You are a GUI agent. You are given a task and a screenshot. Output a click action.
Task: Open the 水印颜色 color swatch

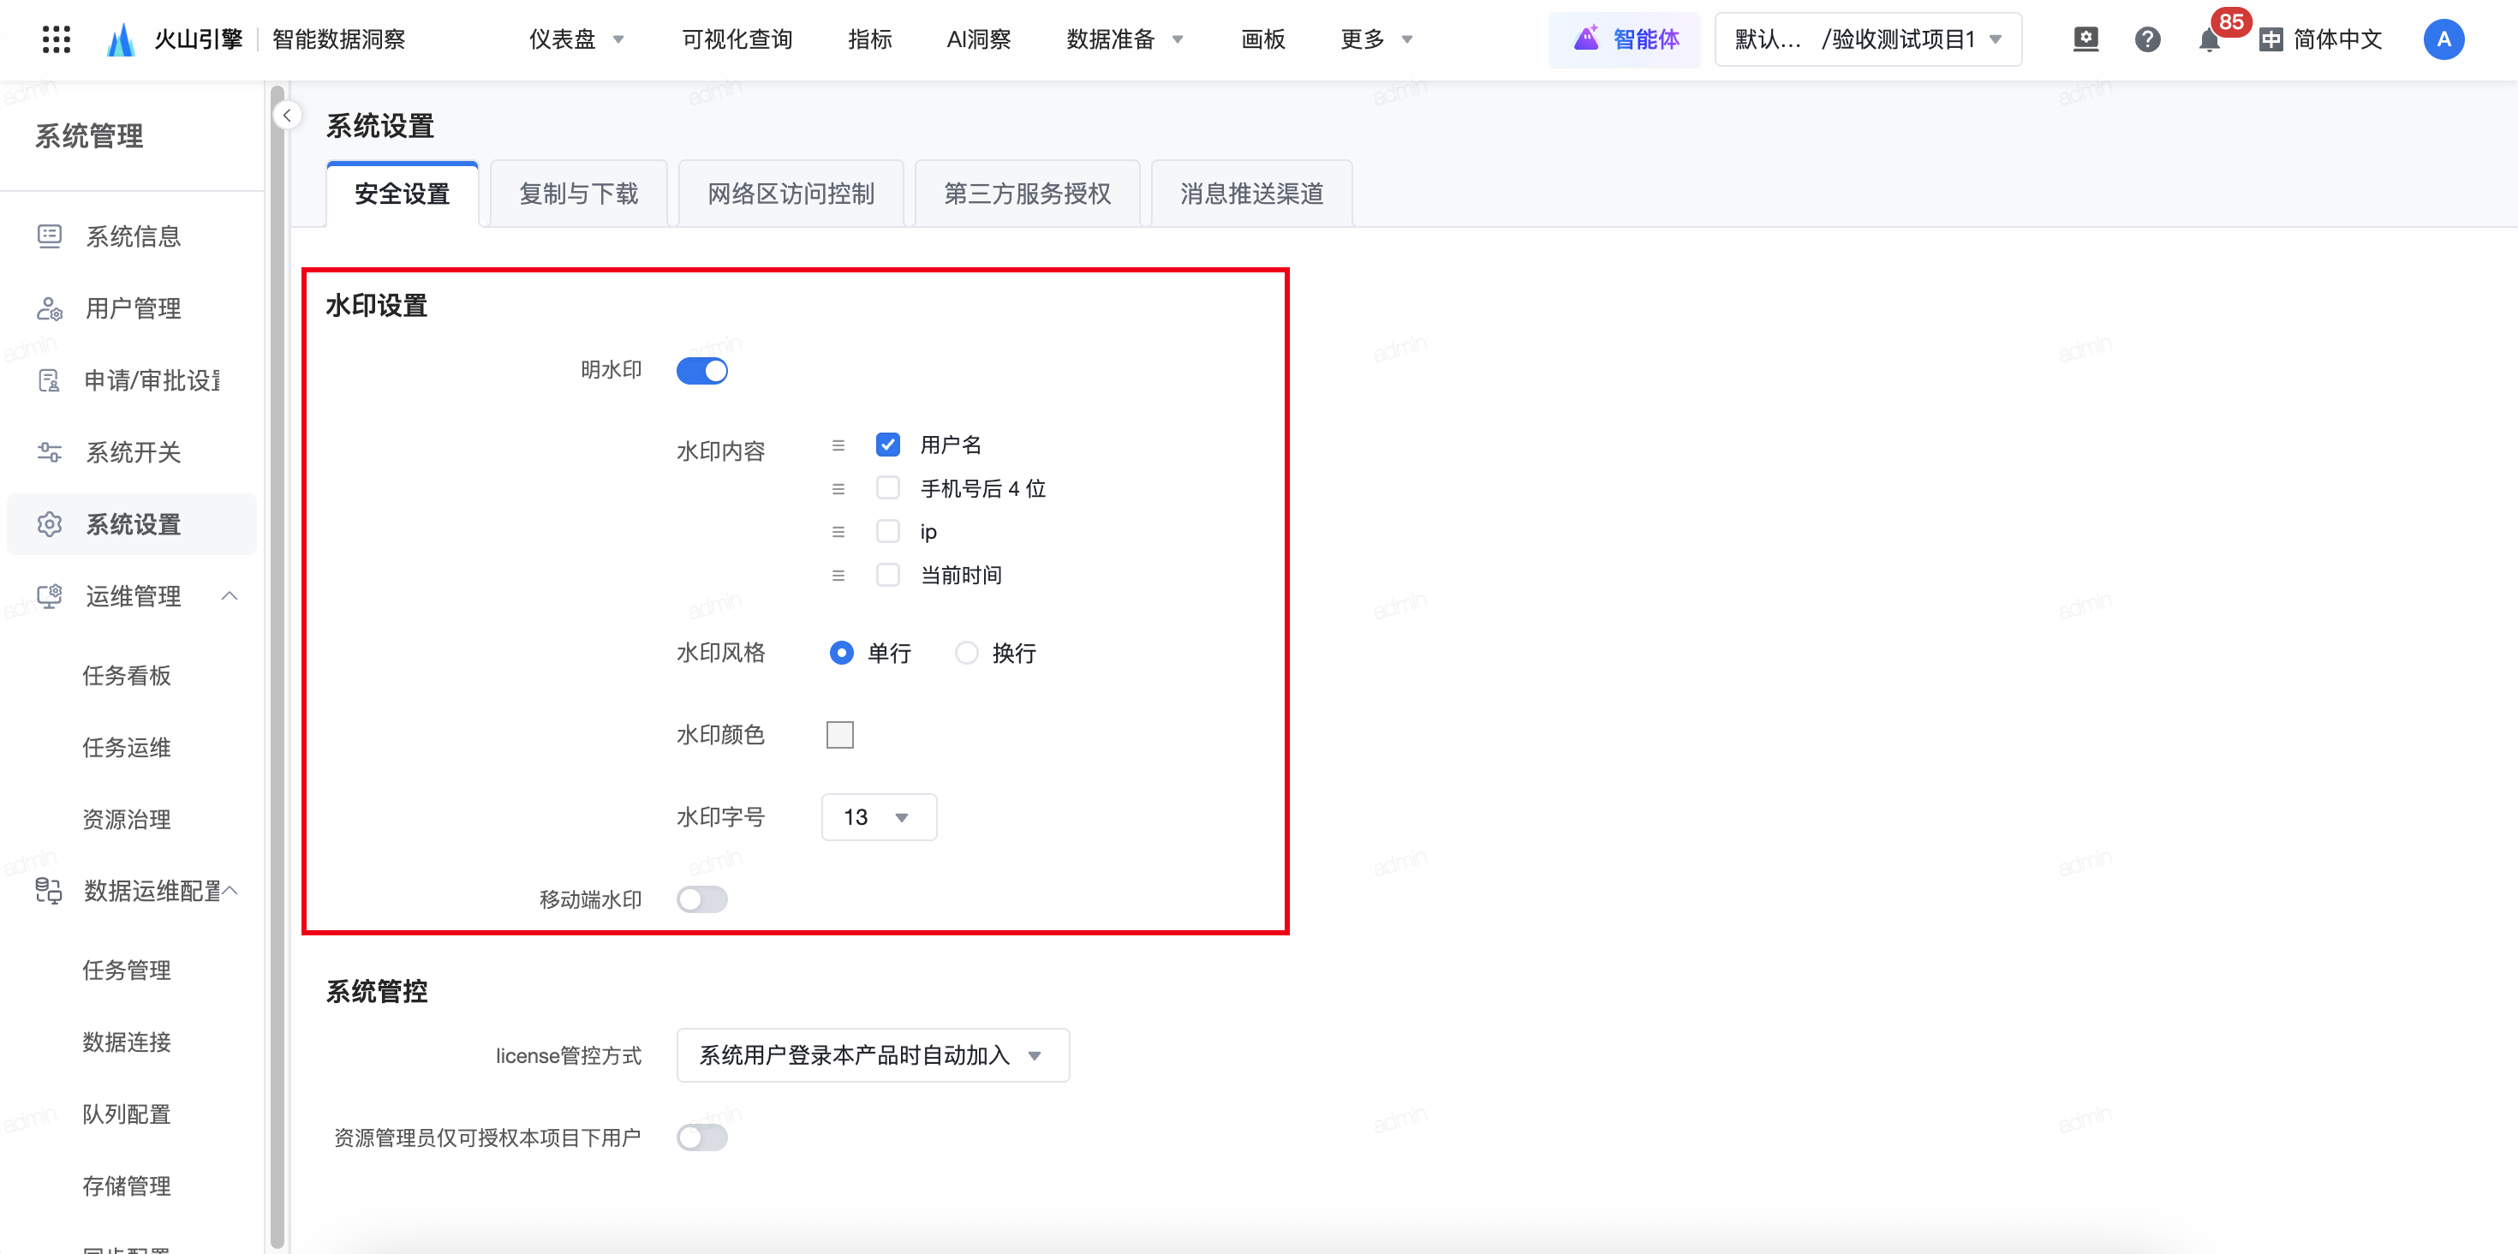pos(839,734)
